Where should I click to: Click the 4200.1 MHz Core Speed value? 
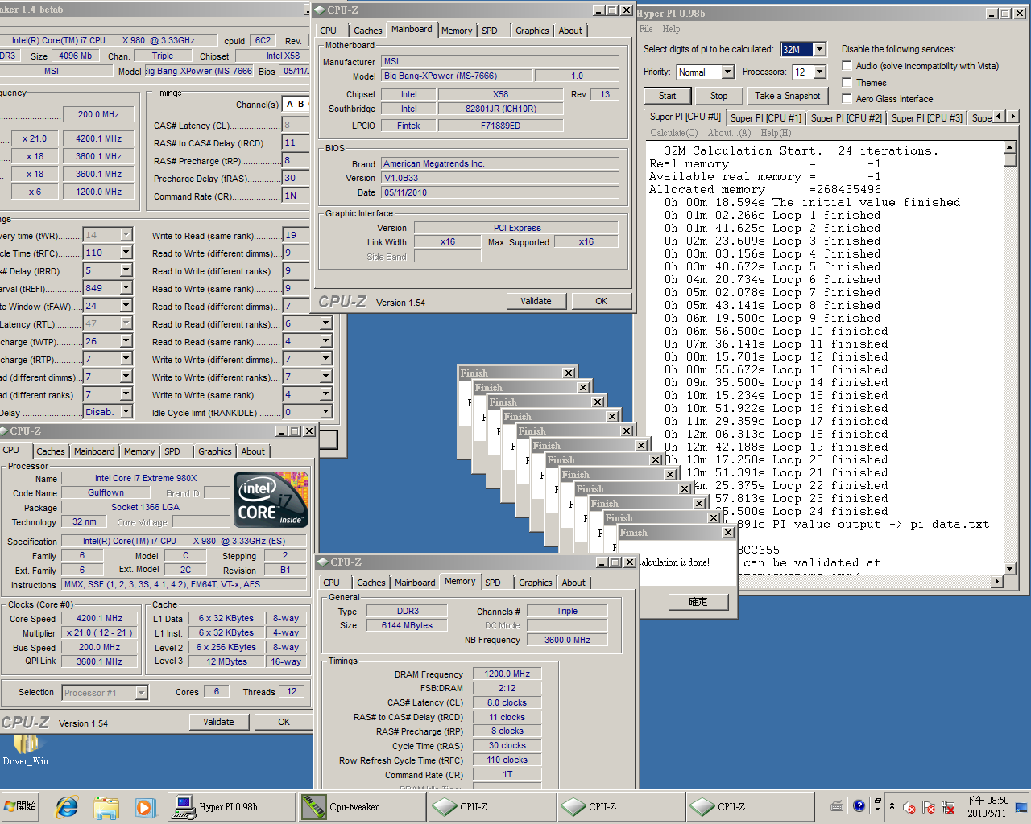point(100,619)
